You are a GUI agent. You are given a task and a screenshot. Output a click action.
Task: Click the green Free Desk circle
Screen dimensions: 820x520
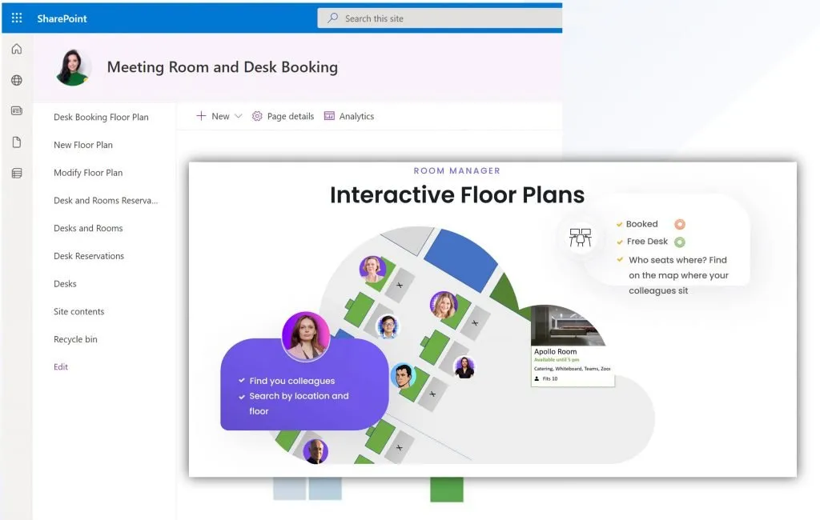click(679, 242)
